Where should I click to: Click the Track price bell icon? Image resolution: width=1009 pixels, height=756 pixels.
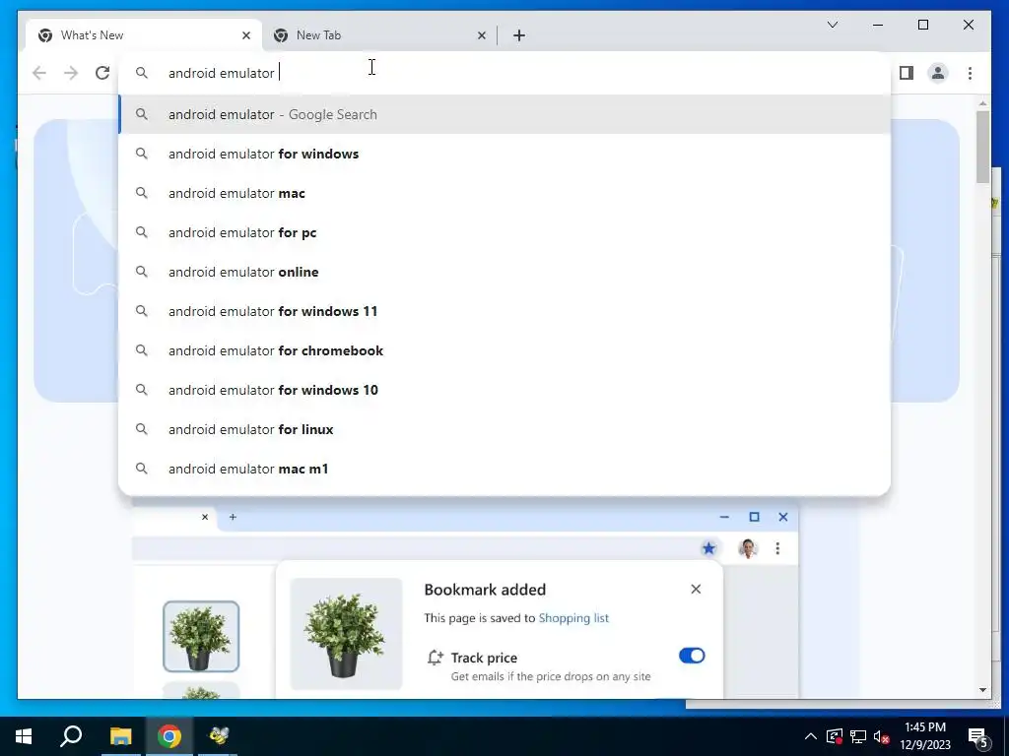pyautogui.click(x=435, y=658)
